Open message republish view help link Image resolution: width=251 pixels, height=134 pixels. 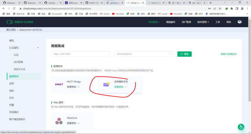[x=120, y=87]
